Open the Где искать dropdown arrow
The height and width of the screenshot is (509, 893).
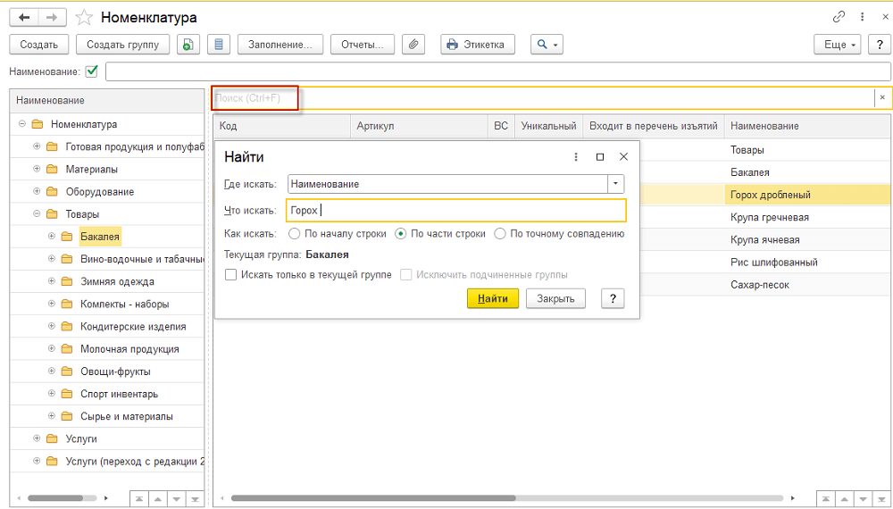point(616,184)
